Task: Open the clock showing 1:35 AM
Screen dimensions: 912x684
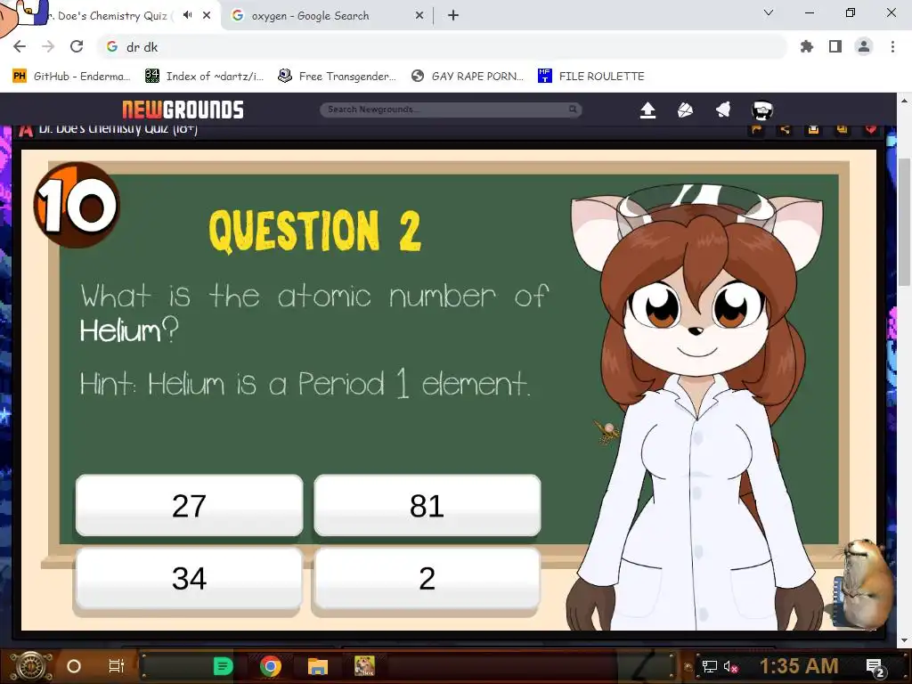Action: pos(799,666)
